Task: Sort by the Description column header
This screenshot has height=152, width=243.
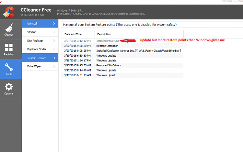Action: [139, 34]
